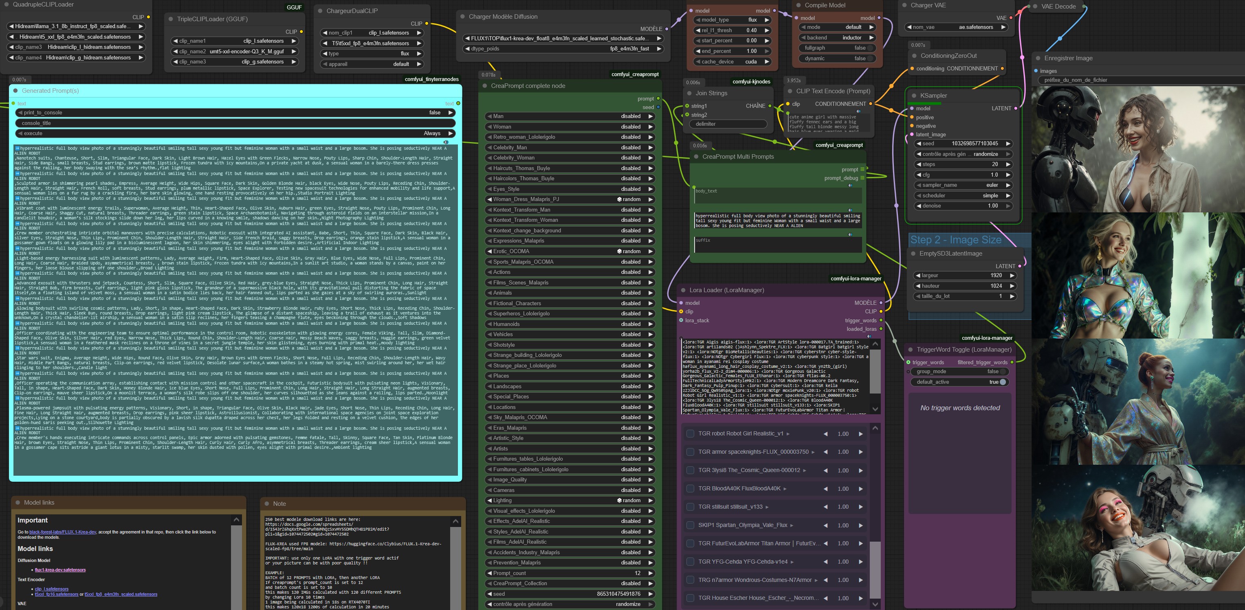The width and height of the screenshot is (1245, 610).
Task: Click the right arrow to increase steps value
Action: tap(1008, 164)
